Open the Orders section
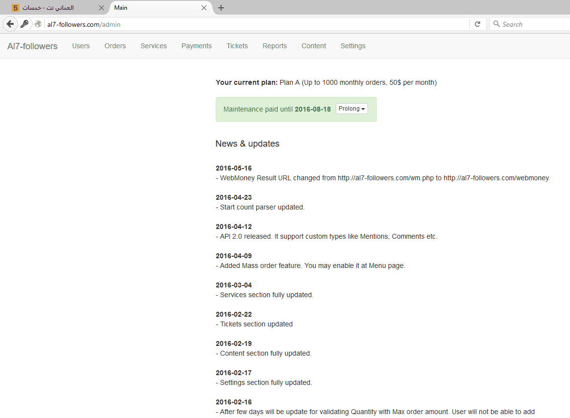The width and height of the screenshot is (570, 418). point(115,46)
